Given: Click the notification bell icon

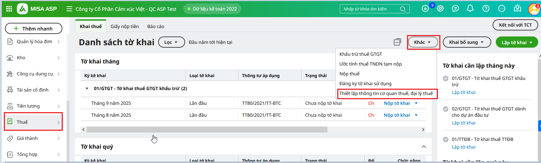Looking at the screenshot, I should pos(471,9).
